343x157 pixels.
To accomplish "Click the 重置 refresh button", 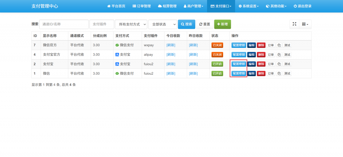I will pyautogui.click(x=204, y=24).
